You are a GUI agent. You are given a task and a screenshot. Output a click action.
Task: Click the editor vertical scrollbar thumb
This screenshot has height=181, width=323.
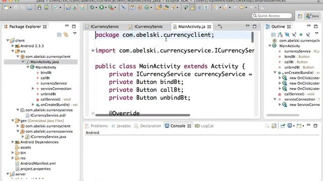pos(252,37)
